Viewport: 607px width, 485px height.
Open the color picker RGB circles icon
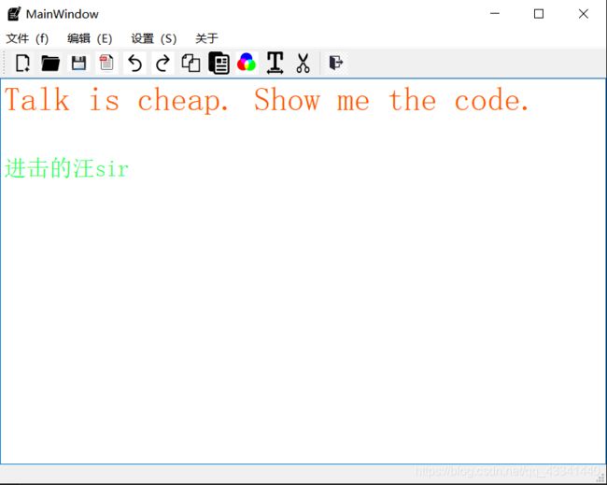click(x=247, y=63)
